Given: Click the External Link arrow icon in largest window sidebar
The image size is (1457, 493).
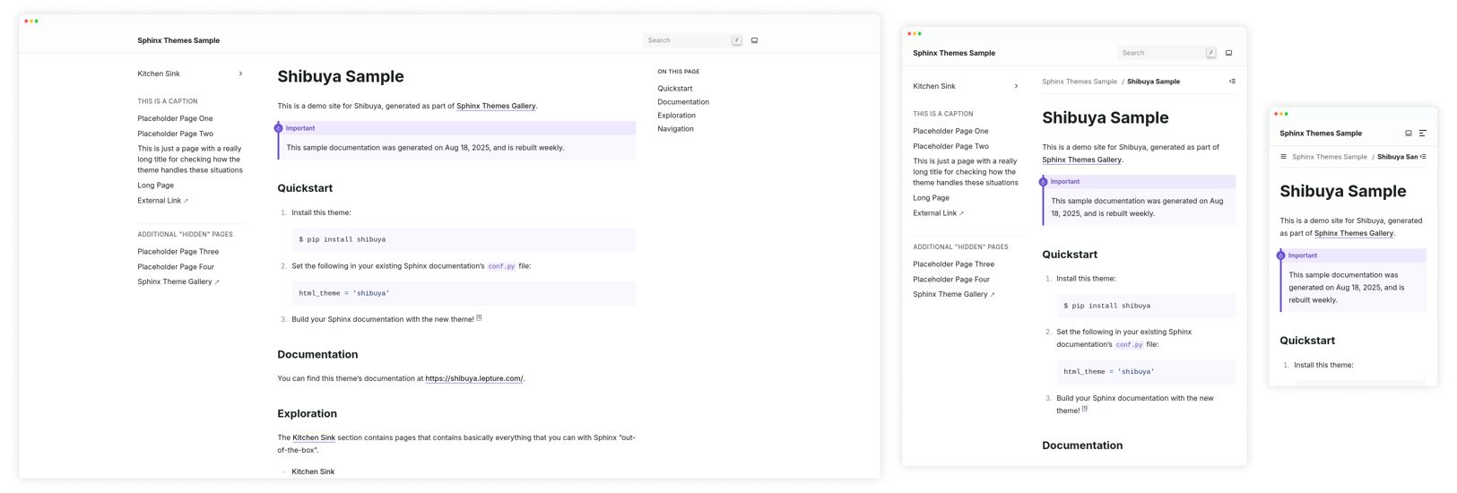Looking at the screenshot, I should (186, 201).
